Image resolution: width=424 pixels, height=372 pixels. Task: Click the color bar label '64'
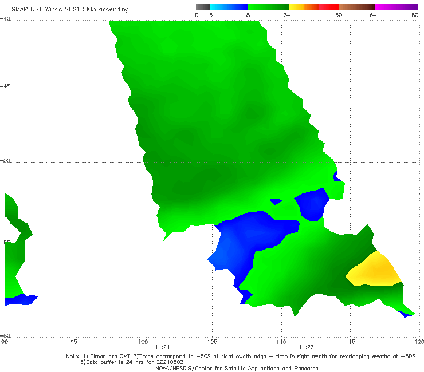click(x=373, y=15)
